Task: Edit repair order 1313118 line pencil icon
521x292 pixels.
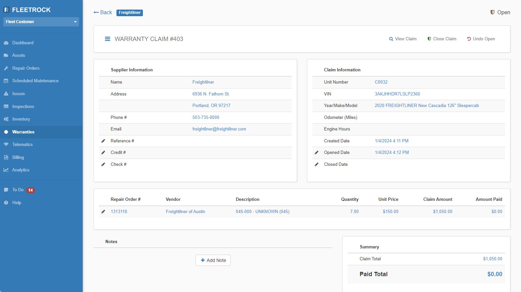Action: [103, 212]
